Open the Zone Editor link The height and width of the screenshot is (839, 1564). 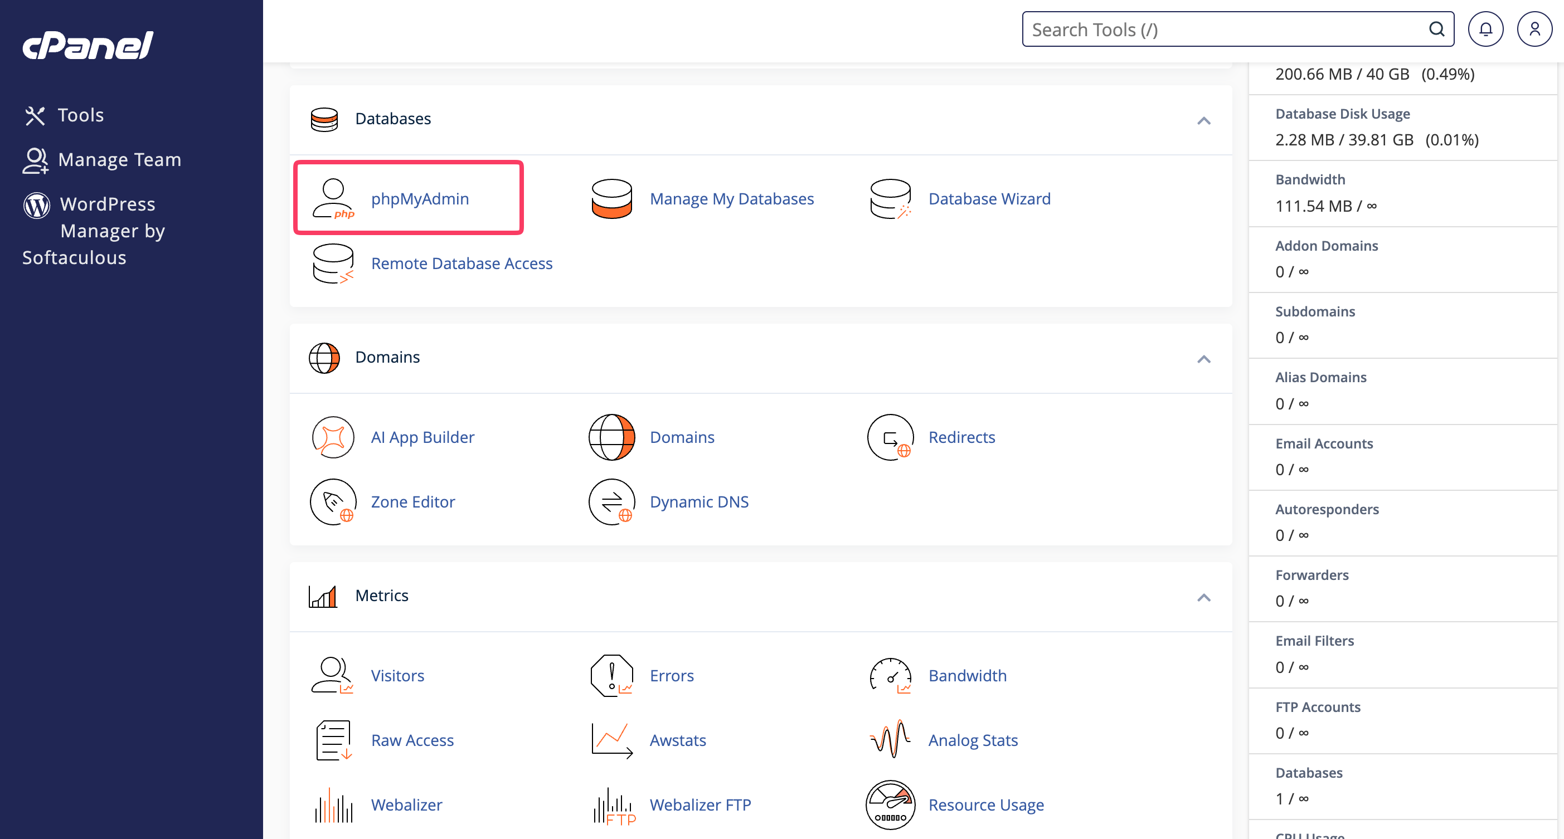(x=413, y=502)
